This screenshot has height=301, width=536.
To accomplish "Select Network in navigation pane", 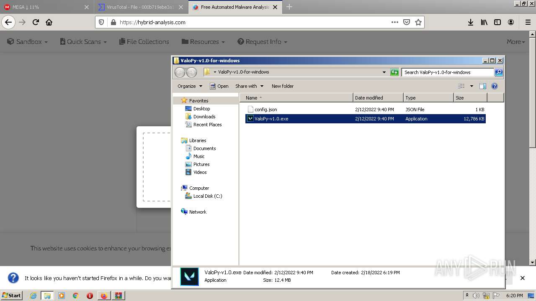I will (198, 212).
